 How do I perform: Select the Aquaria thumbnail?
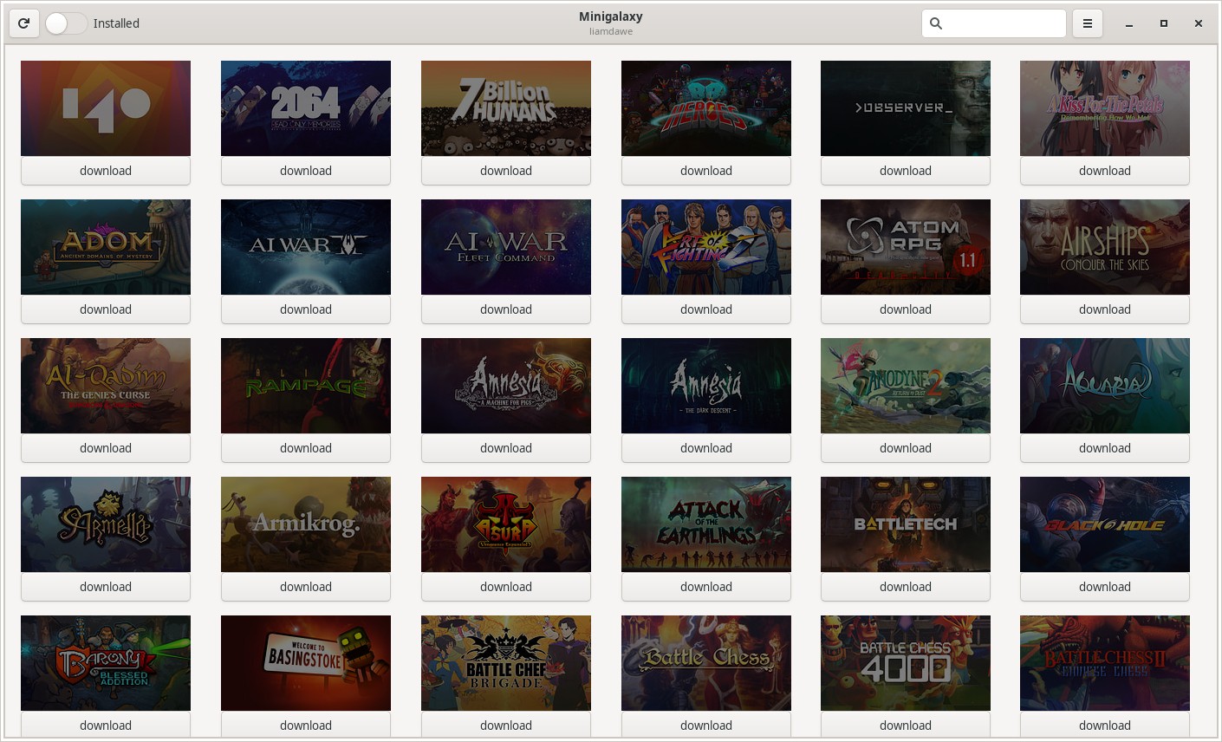(1105, 386)
